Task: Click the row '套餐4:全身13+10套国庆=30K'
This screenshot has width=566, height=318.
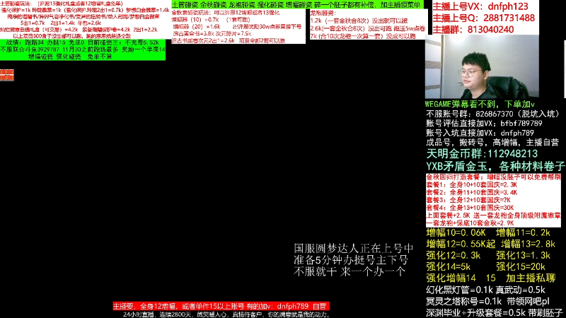Action: pyautogui.click(x=470, y=208)
